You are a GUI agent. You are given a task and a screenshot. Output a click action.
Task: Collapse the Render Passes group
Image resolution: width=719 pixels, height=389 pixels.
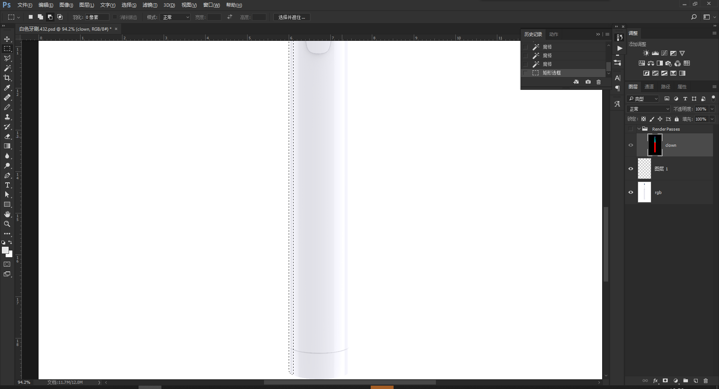(639, 129)
